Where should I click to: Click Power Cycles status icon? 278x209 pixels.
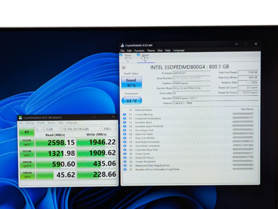point(125,154)
